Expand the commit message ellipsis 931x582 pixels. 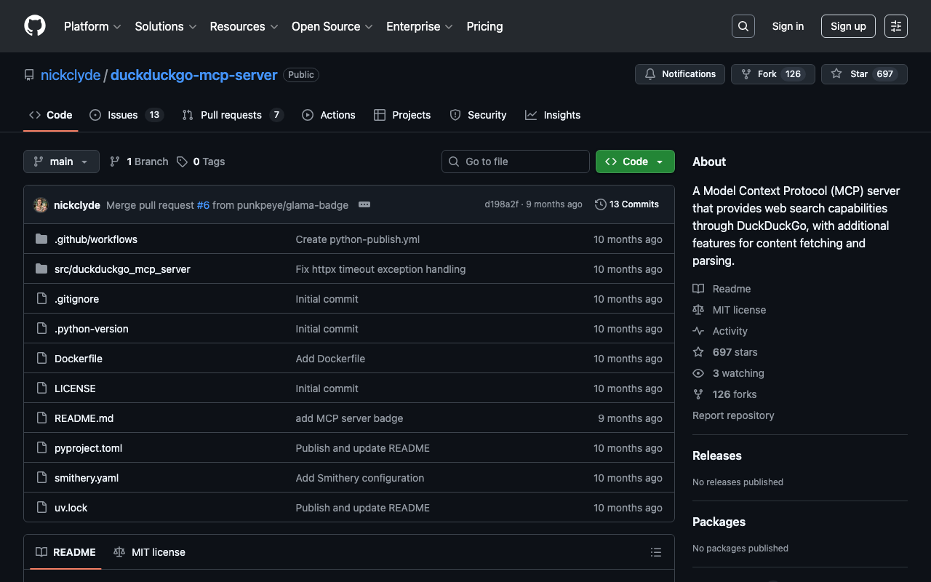364,204
